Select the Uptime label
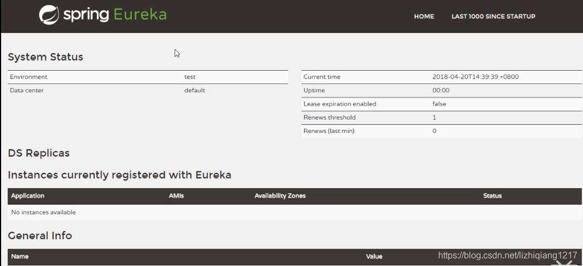583x266 pixels. 314,90
